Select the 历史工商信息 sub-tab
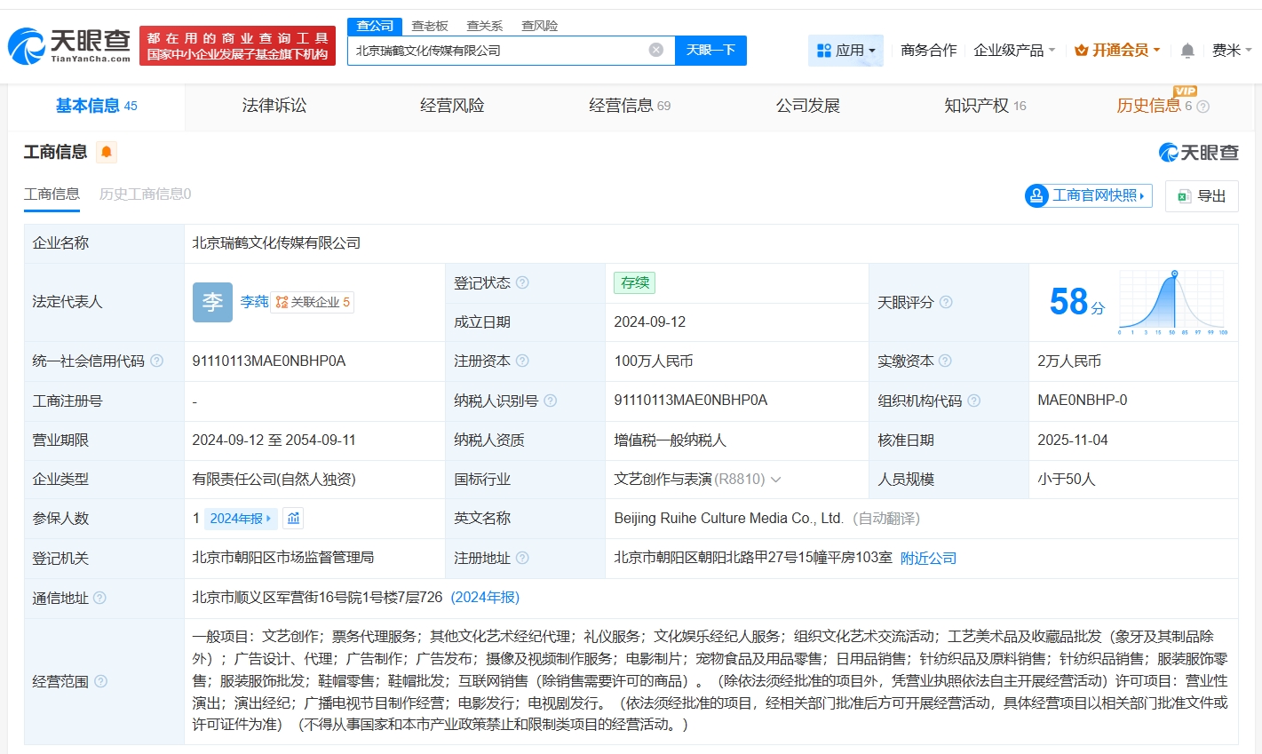The height and width of the screenshot is (754, 1262). (x=145, y=194)
